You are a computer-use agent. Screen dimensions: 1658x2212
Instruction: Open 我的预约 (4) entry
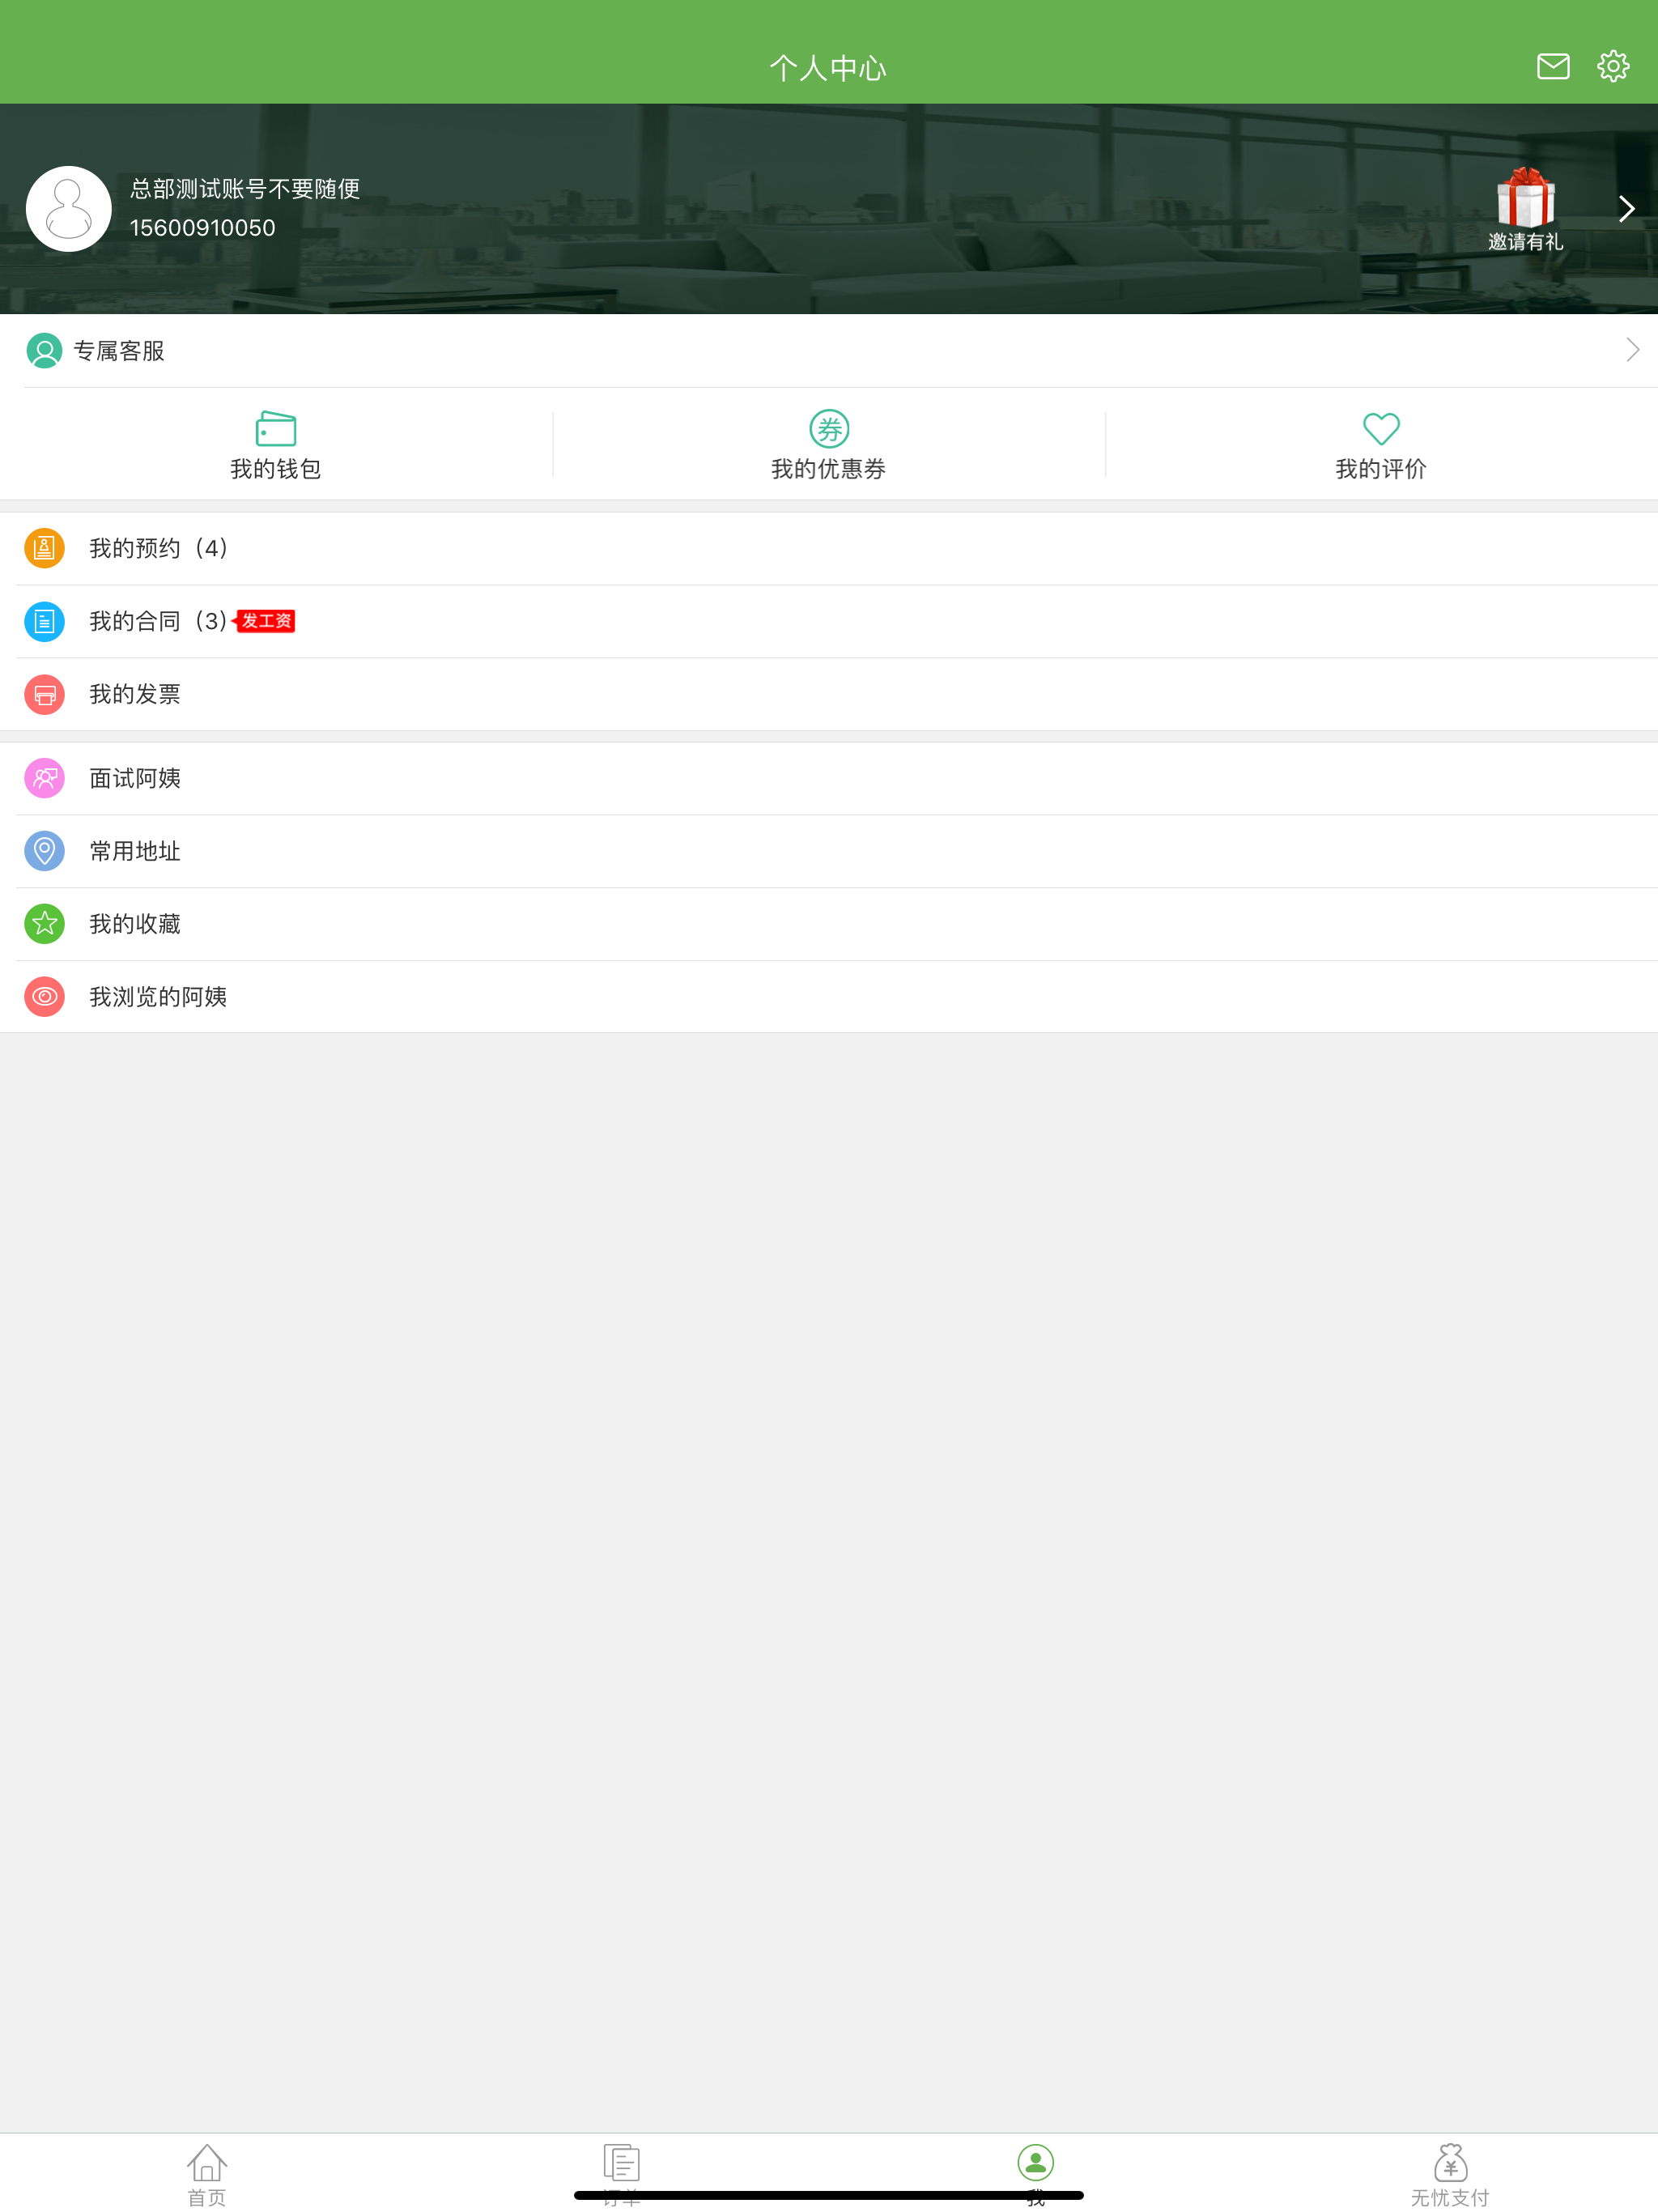tap(829, 548)
